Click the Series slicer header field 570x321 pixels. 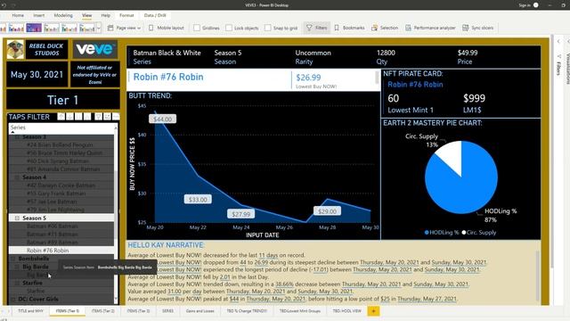61,128
